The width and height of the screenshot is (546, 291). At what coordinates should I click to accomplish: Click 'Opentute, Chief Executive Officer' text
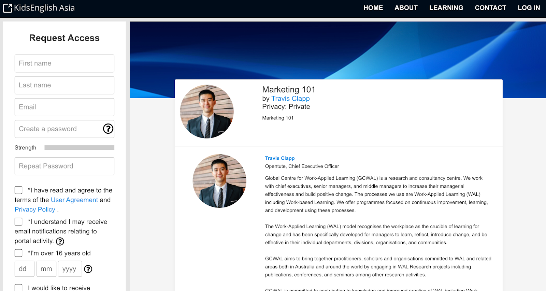(x=302, y=166)
